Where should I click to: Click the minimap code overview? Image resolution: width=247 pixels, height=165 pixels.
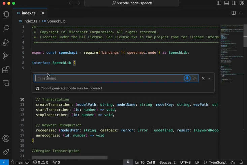(x=231, y=53)
